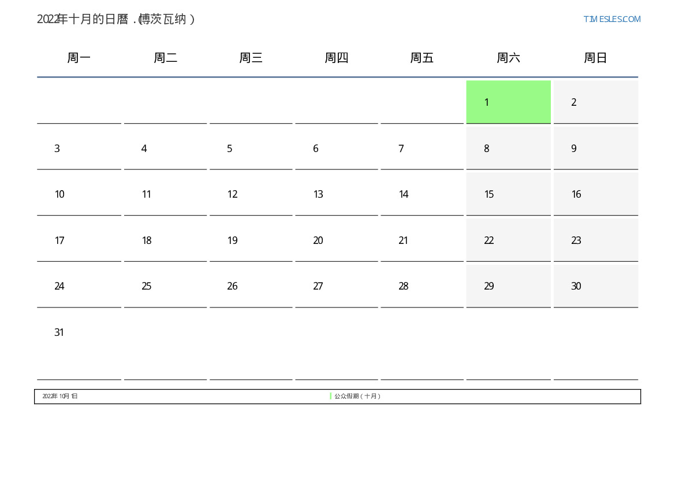This screenshot has width=675, height=478.
Task: Select the 周三 weekday header
Action: tap(251, 58)
